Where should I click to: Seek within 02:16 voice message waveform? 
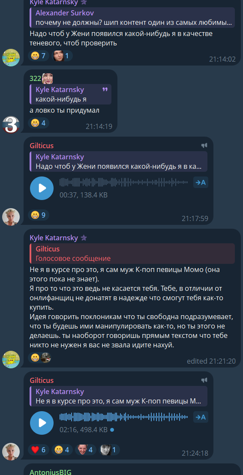pos(123,417)
